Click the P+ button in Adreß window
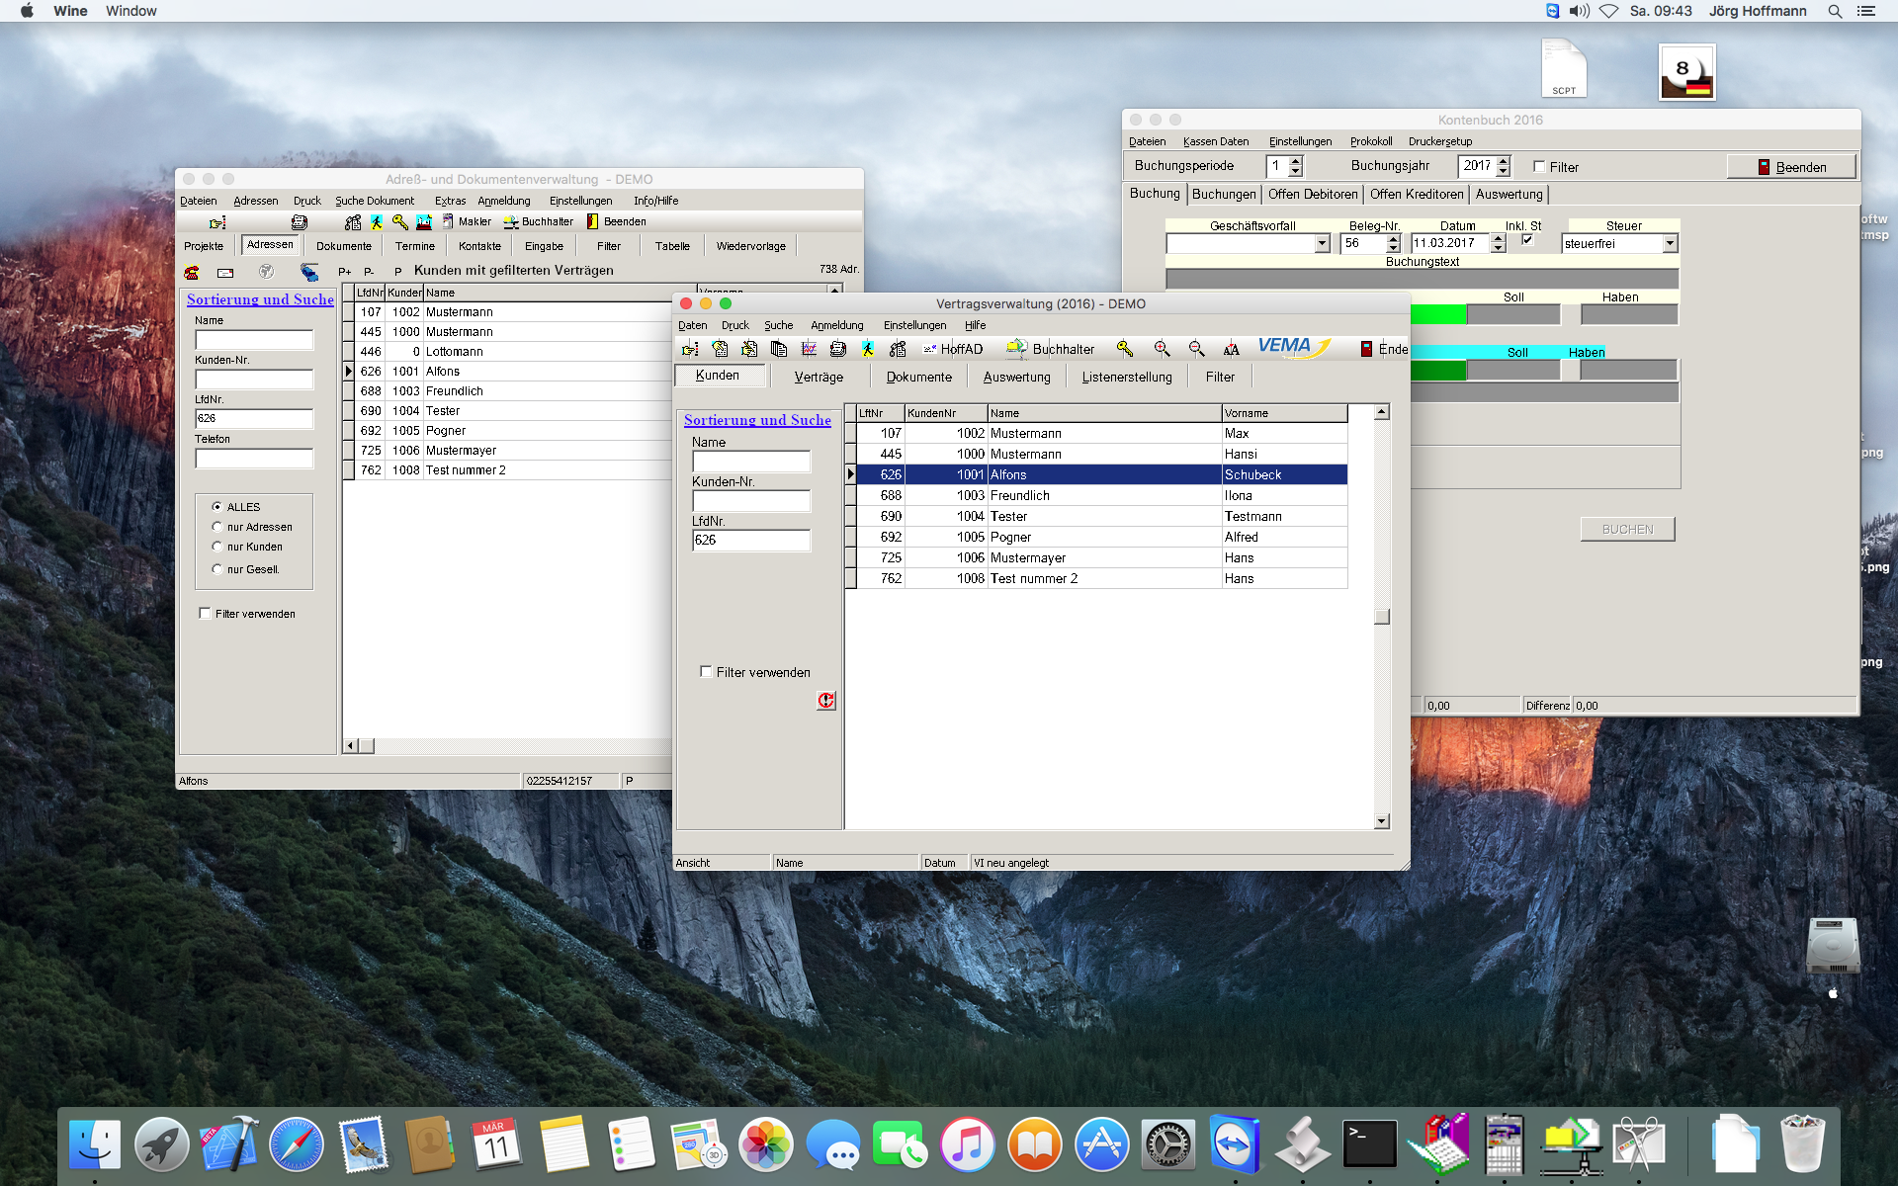The width and height of the screenshot is (1898, 1186). click(x=345, y=271)
